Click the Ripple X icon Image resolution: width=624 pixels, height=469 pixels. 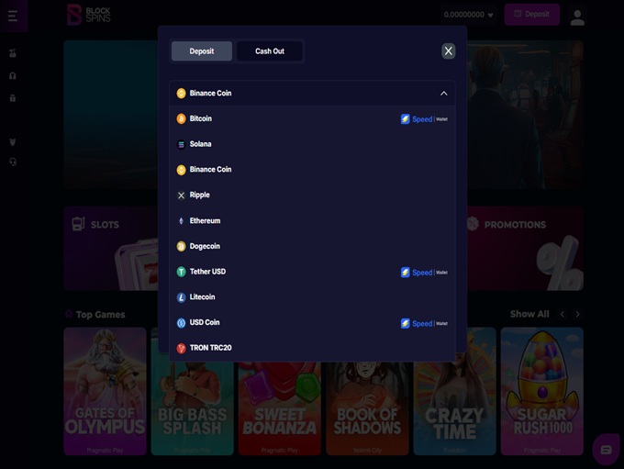181,195
